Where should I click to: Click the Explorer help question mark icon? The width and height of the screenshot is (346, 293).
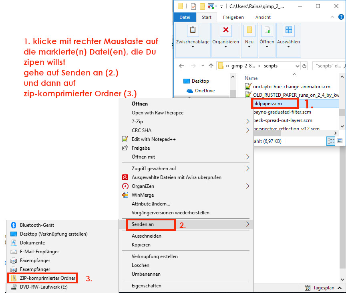click(341, 17)
